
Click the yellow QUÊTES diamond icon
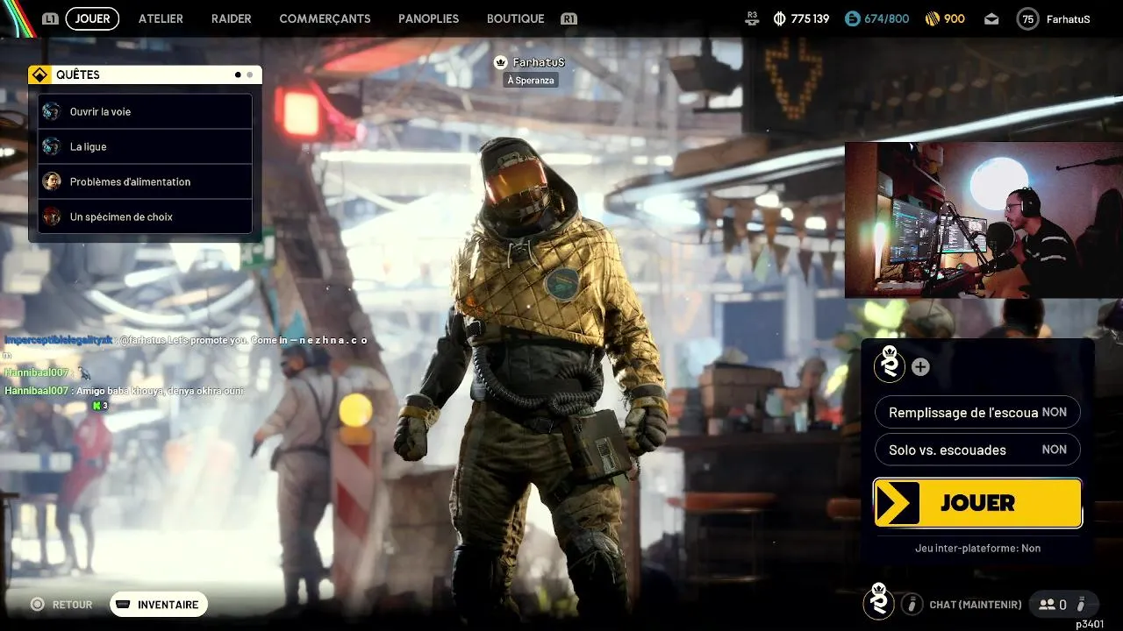pos(39,74)
